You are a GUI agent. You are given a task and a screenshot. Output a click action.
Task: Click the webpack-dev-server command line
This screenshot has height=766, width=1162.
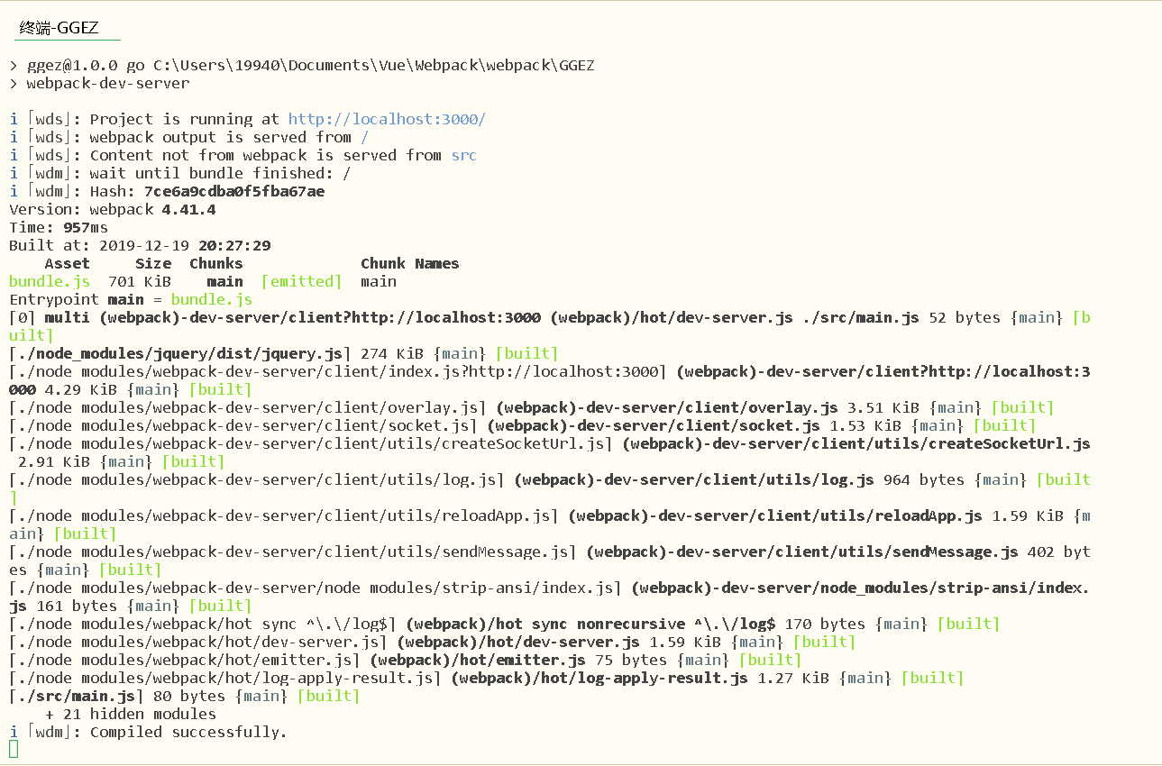[x=99, y=83]
